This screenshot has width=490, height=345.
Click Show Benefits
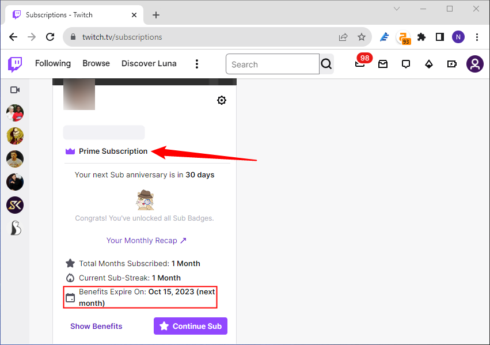96,326
